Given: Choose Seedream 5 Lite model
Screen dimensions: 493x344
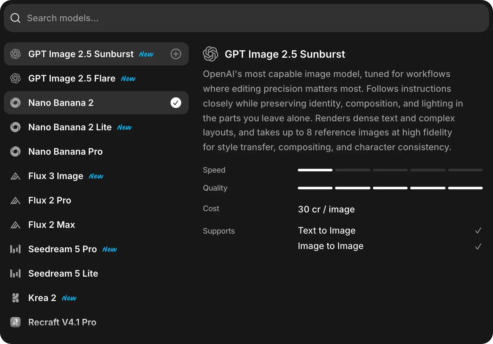Looking at the screenshot, I should pyautogui.click(x=96, y=273).
